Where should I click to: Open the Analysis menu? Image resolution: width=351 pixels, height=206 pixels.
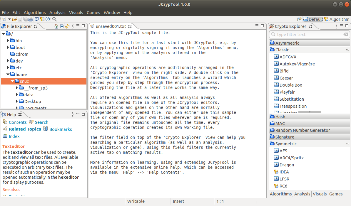click(x=57, y=13)
